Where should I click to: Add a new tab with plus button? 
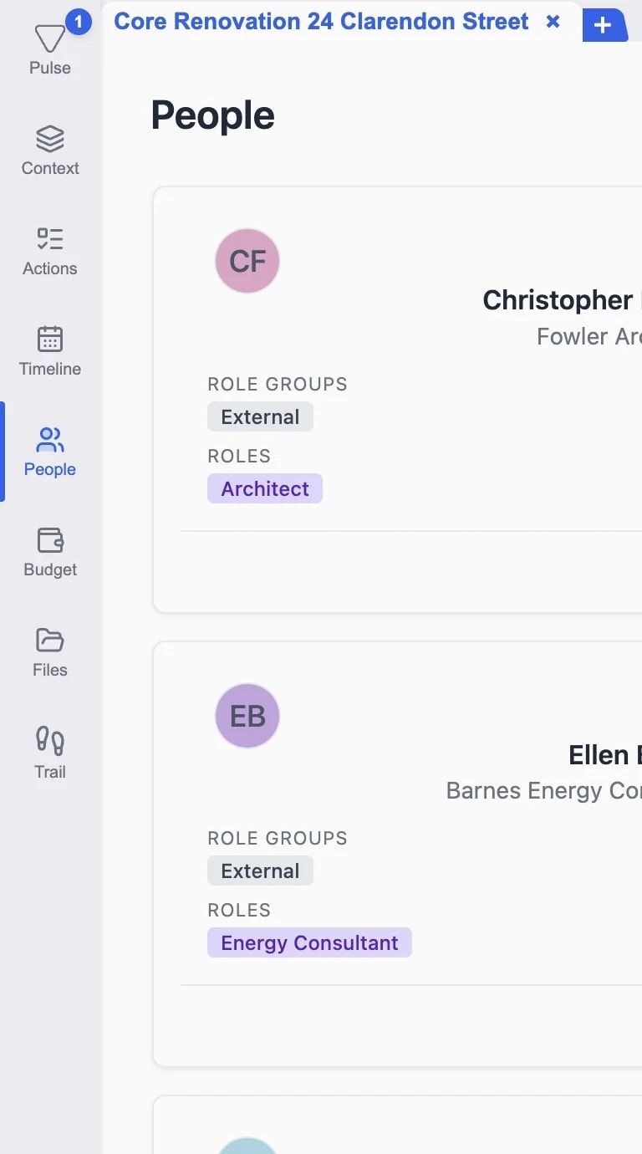pyautogui.click(x=603, y=26)
